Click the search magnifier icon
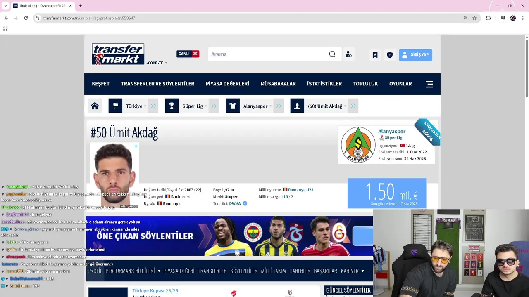Image resolution: width=529 pixels, height=297 pixels. pos(332,54)
